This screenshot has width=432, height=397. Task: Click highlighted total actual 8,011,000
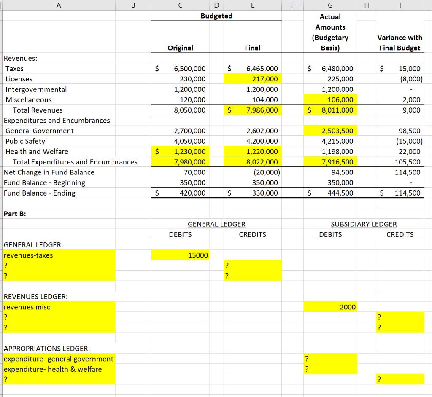tap(330, 110)
